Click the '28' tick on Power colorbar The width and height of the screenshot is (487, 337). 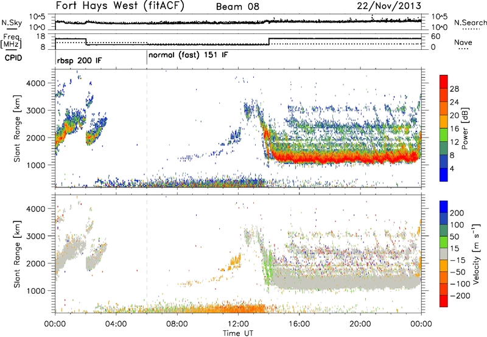pyautogui.click(x=454, y=89)
